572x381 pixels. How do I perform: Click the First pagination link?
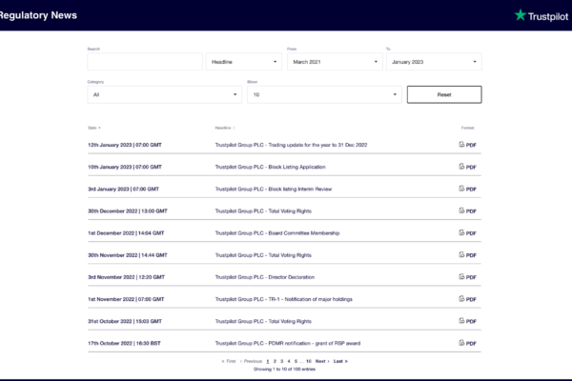pos(229,361)
